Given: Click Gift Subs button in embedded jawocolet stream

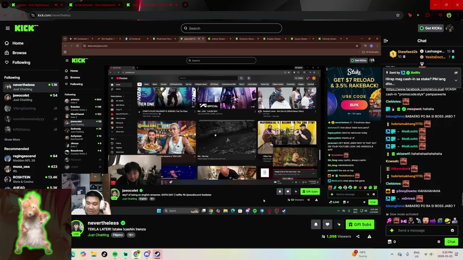Looking at the screenshot, I should tap(310, 191).
